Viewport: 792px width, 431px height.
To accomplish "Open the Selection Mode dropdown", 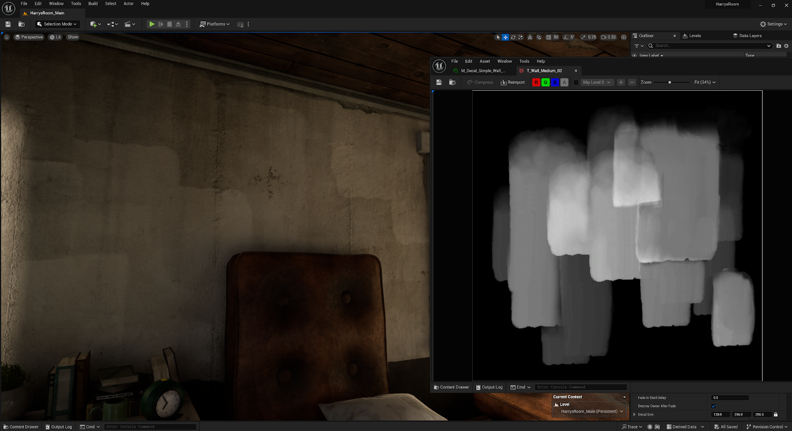I will click(57, 24).
